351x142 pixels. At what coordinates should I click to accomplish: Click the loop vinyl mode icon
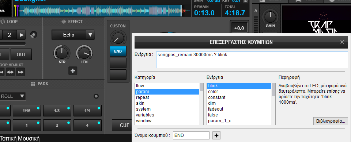[x=34, y=35]
